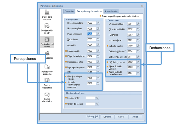Screen dimensions: 183x127
Task: Switch to the Generales tab
Action: click(69, 12)
